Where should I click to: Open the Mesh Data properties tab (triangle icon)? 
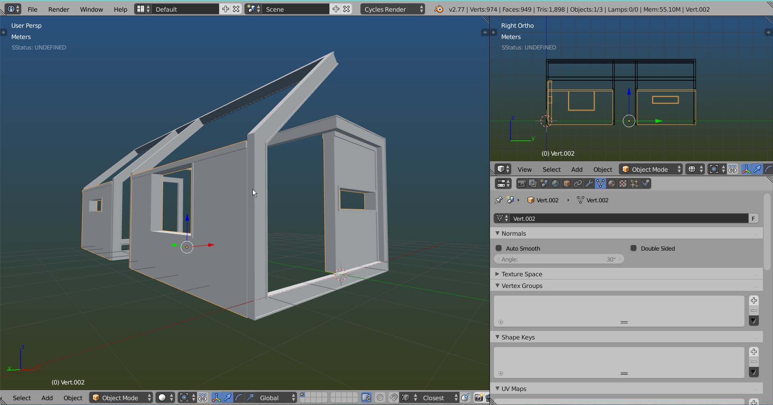[600, 183]
